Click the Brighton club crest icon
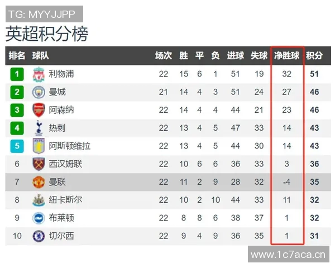Viewport: 335px width, 268px height. coord(39,218)
